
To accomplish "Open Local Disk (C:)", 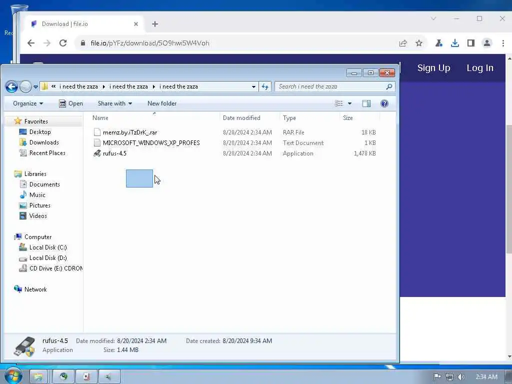I will (x=48, y=247).
